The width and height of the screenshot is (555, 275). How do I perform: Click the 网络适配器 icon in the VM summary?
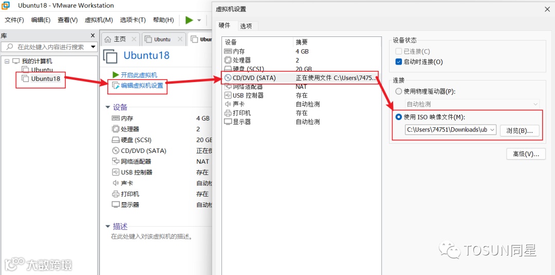(x=116, y=162)
